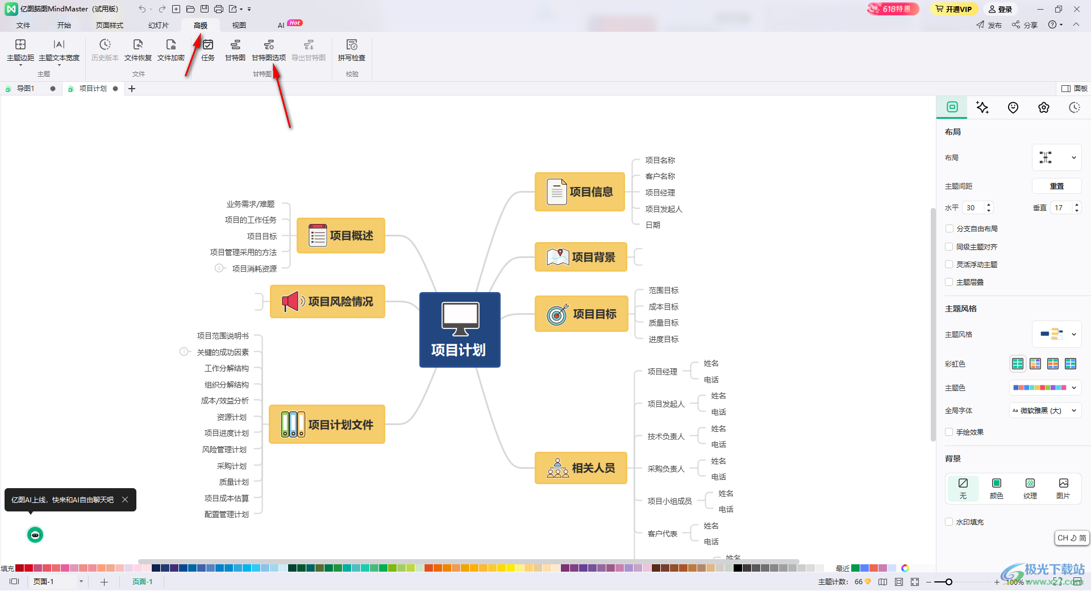This screenshot has width=1091, height=591.
Task: Open the 主题边距 topic margin tool
Action: coord(20,51)
